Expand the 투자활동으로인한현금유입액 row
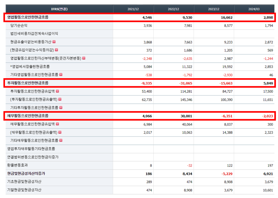The image size is (278, 198). click(x=57, y=91)
